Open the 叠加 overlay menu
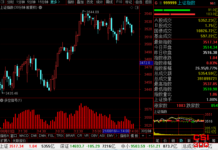This screenshot has height=150, width=218. tap(80, 2)
